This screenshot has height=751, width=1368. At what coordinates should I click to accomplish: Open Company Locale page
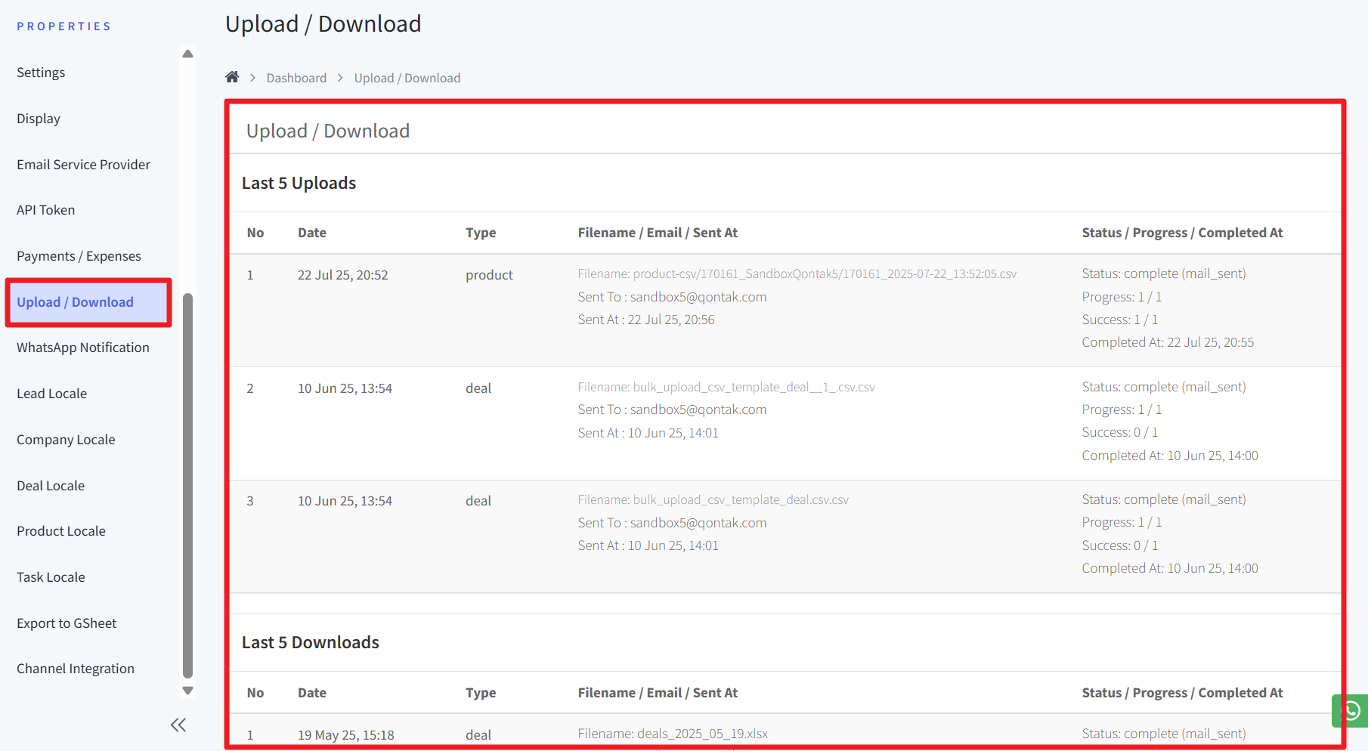tap(66, 440)
